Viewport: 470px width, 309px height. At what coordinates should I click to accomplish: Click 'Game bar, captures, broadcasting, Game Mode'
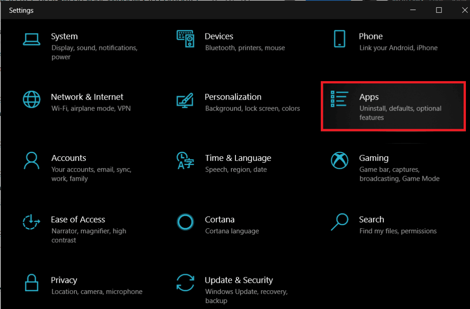pyautogui.click(x=400, y=174)
